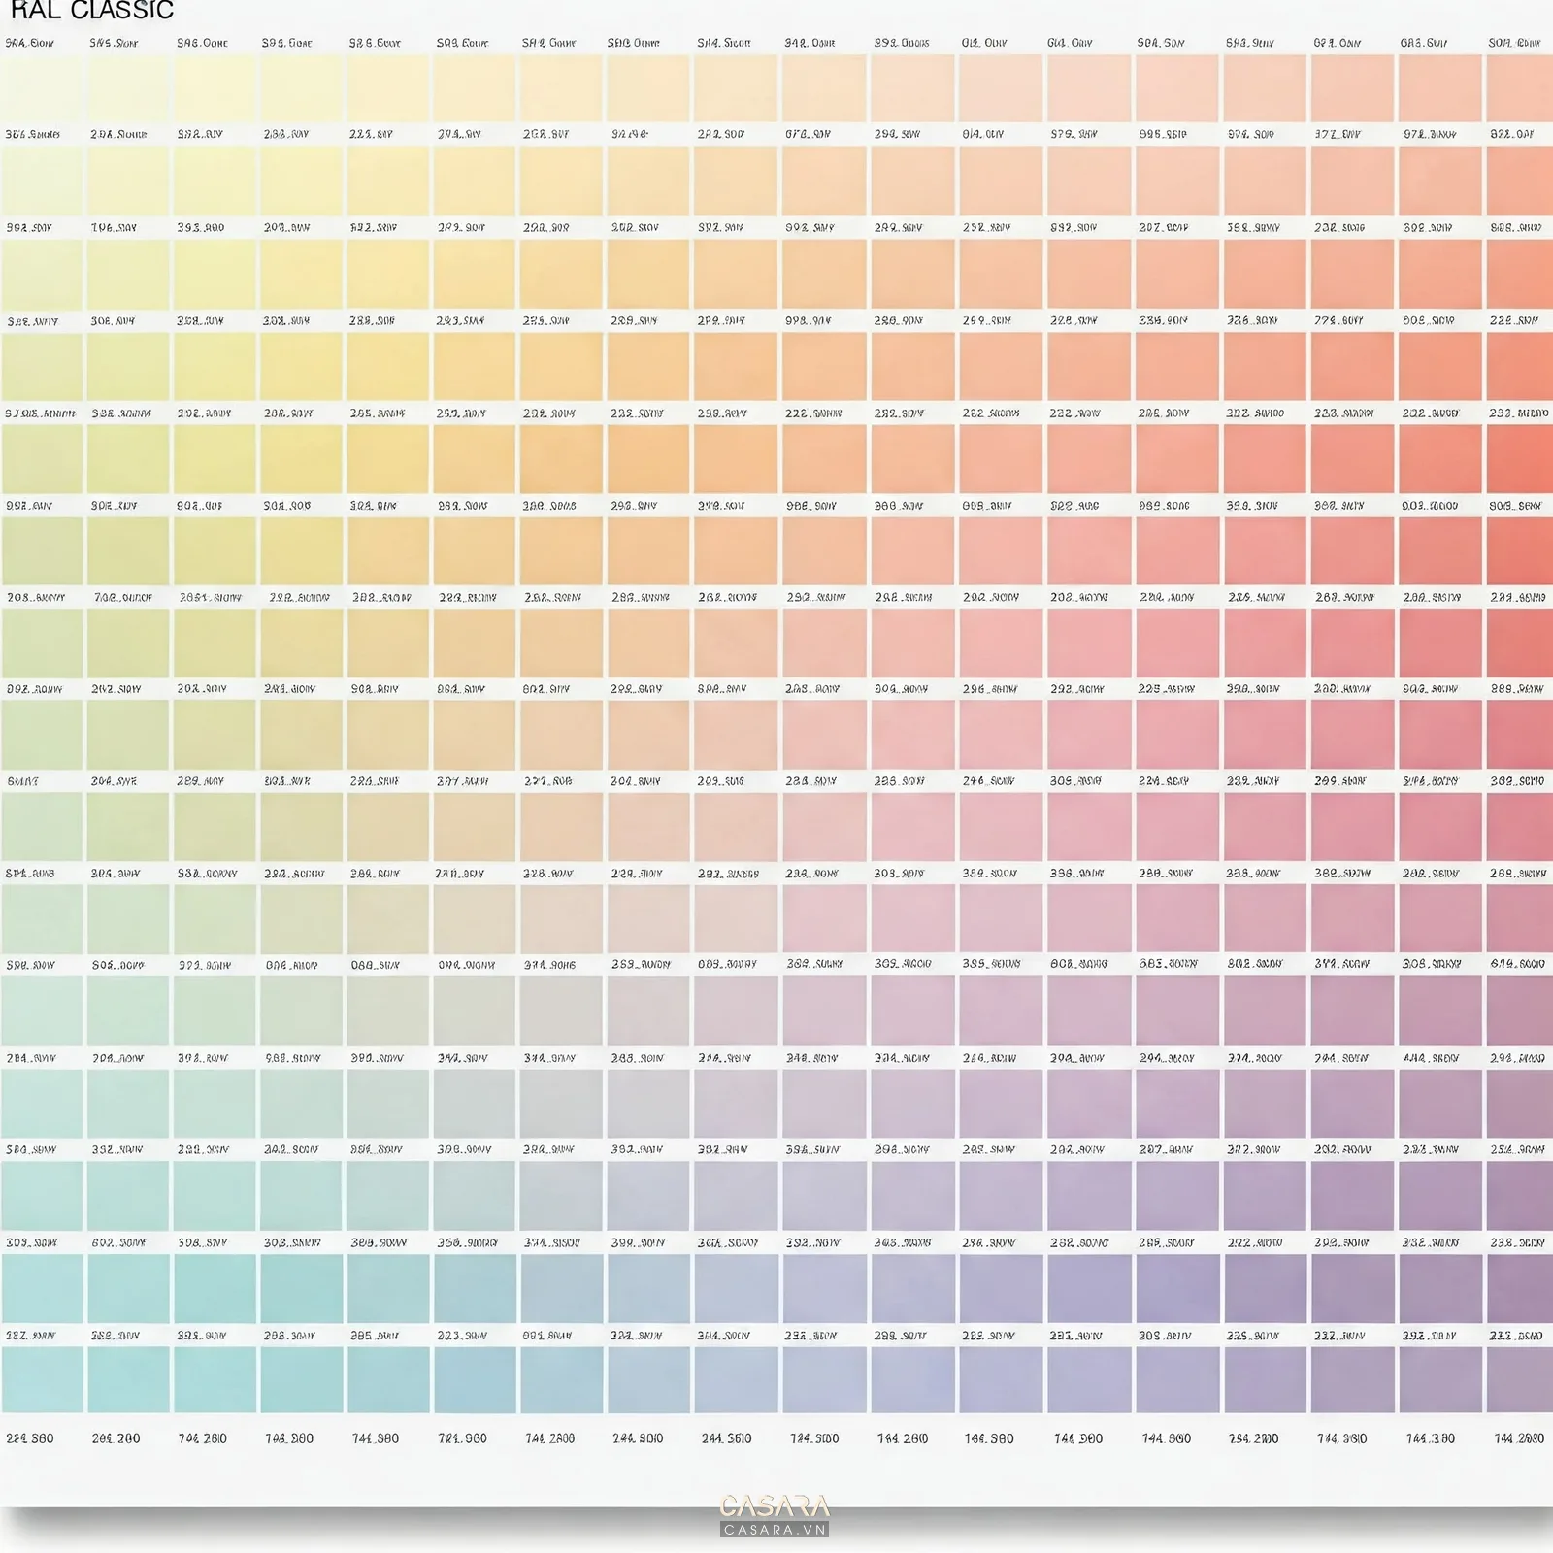Choose the swatch above bottom label 746 280
Screen dimensions: 1553x1553
[301, 1379]
